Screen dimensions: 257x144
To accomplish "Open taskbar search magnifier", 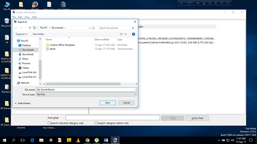I will 14,140.
